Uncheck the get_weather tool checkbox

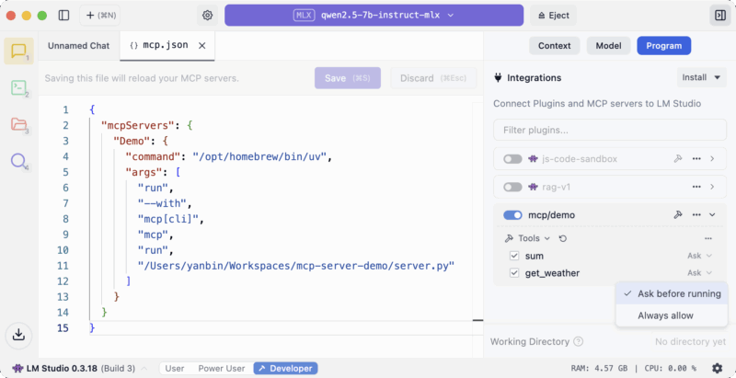[515, 273]
